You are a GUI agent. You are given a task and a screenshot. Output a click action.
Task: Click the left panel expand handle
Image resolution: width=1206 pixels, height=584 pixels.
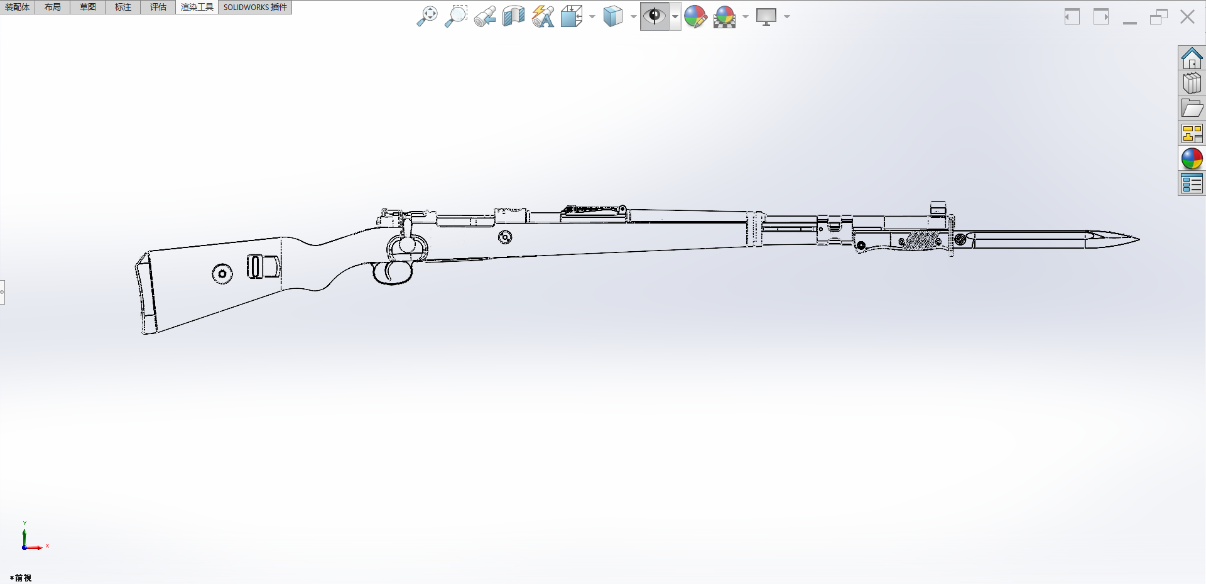(x=3, y=292)
